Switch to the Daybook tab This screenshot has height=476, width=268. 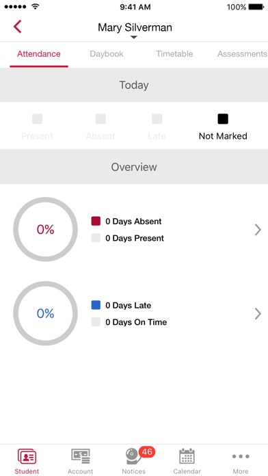(x=107, y=54)
